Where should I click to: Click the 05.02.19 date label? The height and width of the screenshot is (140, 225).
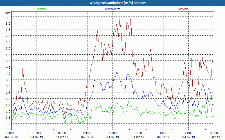[214, 137]
